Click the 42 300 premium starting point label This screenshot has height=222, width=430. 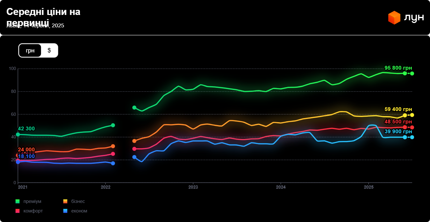coord(26,129)
